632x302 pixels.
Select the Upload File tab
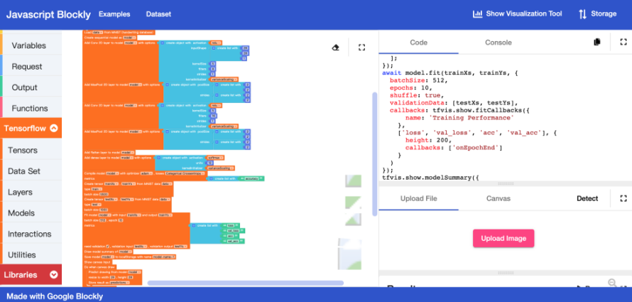(418, 198)
